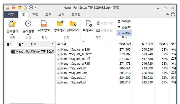180x104 pixels.
Task: Click the font icon beside NanumSquare_acB.ttf
Action: point(59,49)
